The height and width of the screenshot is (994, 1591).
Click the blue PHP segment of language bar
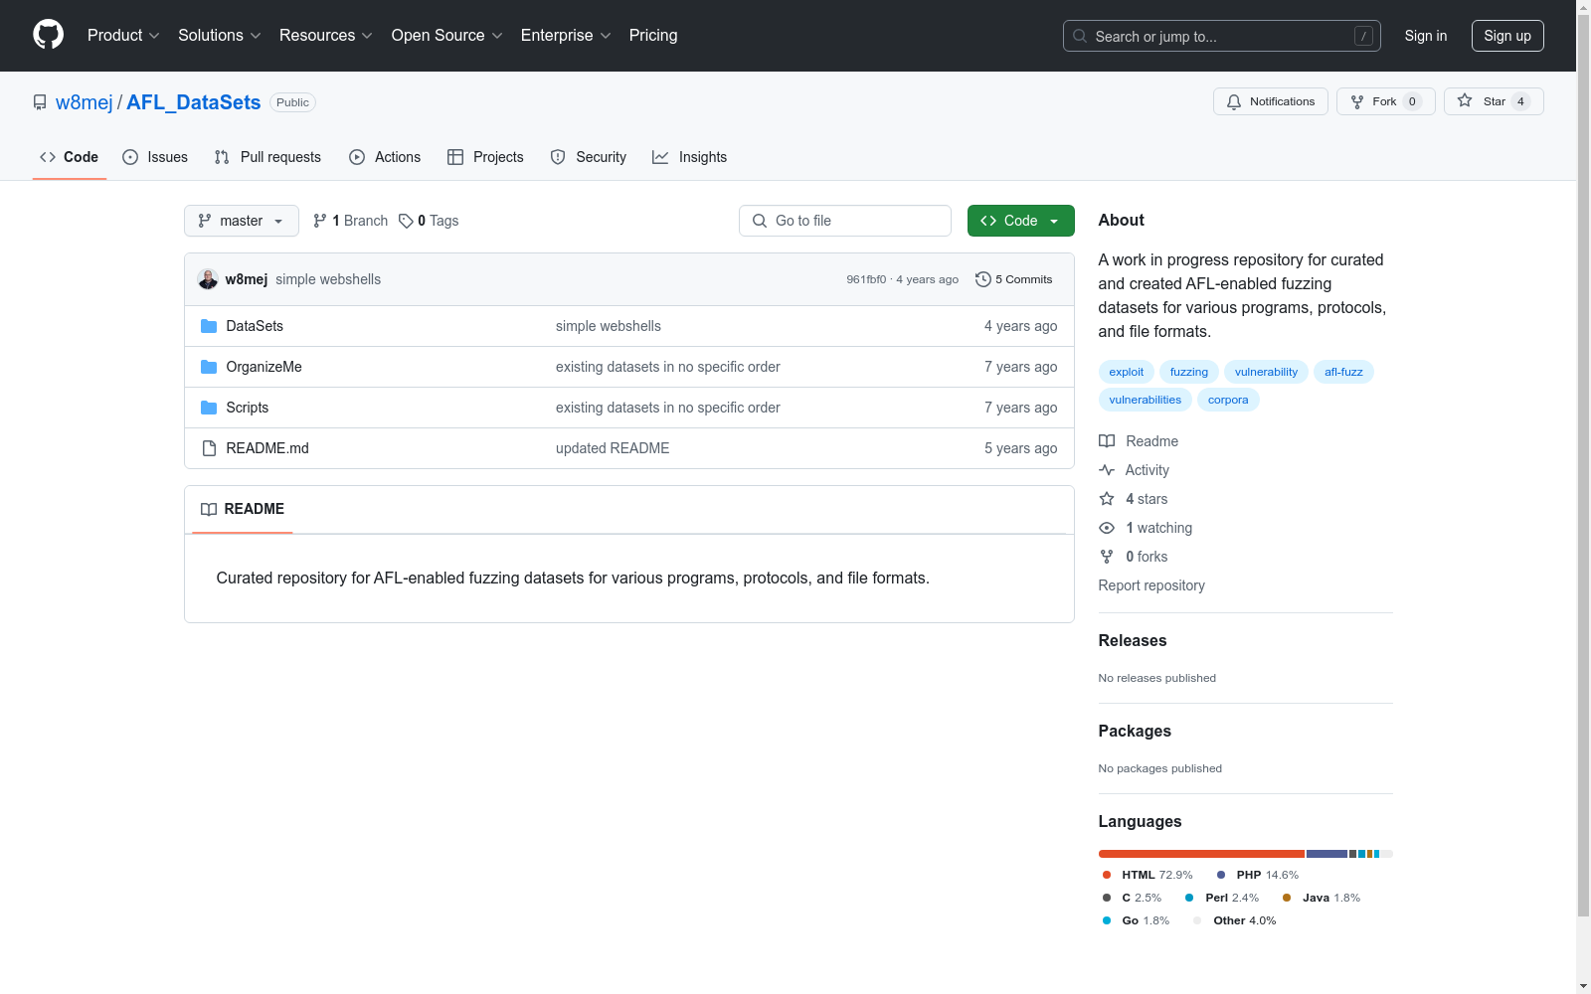[1326, 854]
